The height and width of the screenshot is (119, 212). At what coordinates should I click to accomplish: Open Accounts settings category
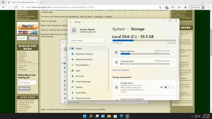88,76
